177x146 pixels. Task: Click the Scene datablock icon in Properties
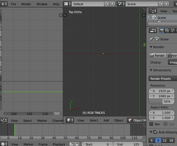157,39
